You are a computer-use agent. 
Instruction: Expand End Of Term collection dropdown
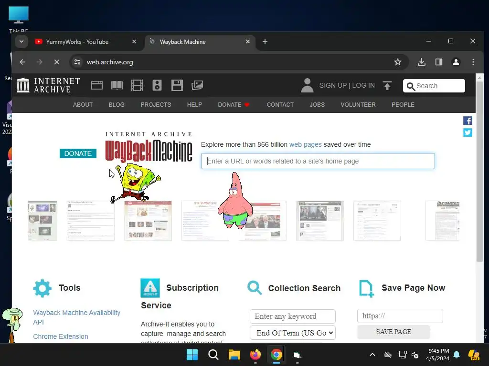(293, 333)
